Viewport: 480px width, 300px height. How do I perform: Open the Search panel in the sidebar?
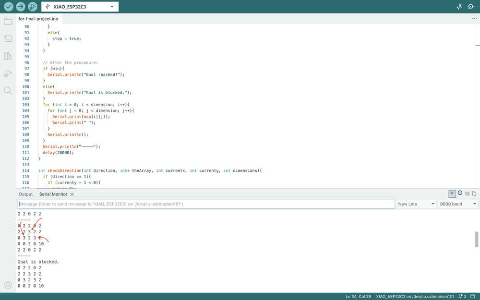[8, 90]
